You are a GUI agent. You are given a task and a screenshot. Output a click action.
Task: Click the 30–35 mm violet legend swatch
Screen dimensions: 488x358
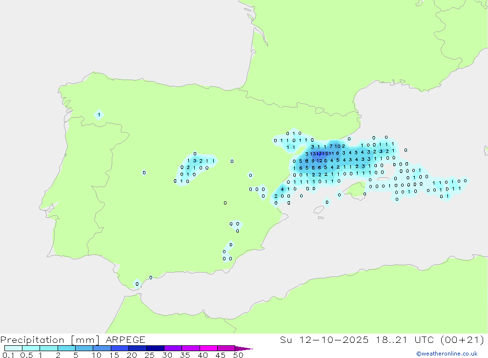173,348
